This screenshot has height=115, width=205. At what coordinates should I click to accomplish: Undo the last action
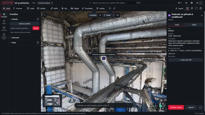click(x=110, y=9)
